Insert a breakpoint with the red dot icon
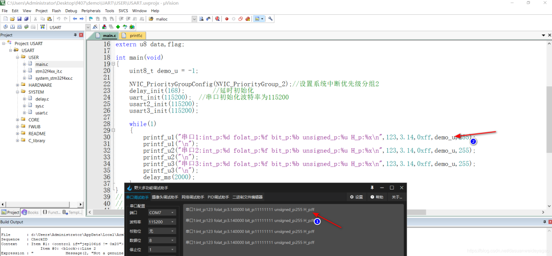 tap(227, 19)
